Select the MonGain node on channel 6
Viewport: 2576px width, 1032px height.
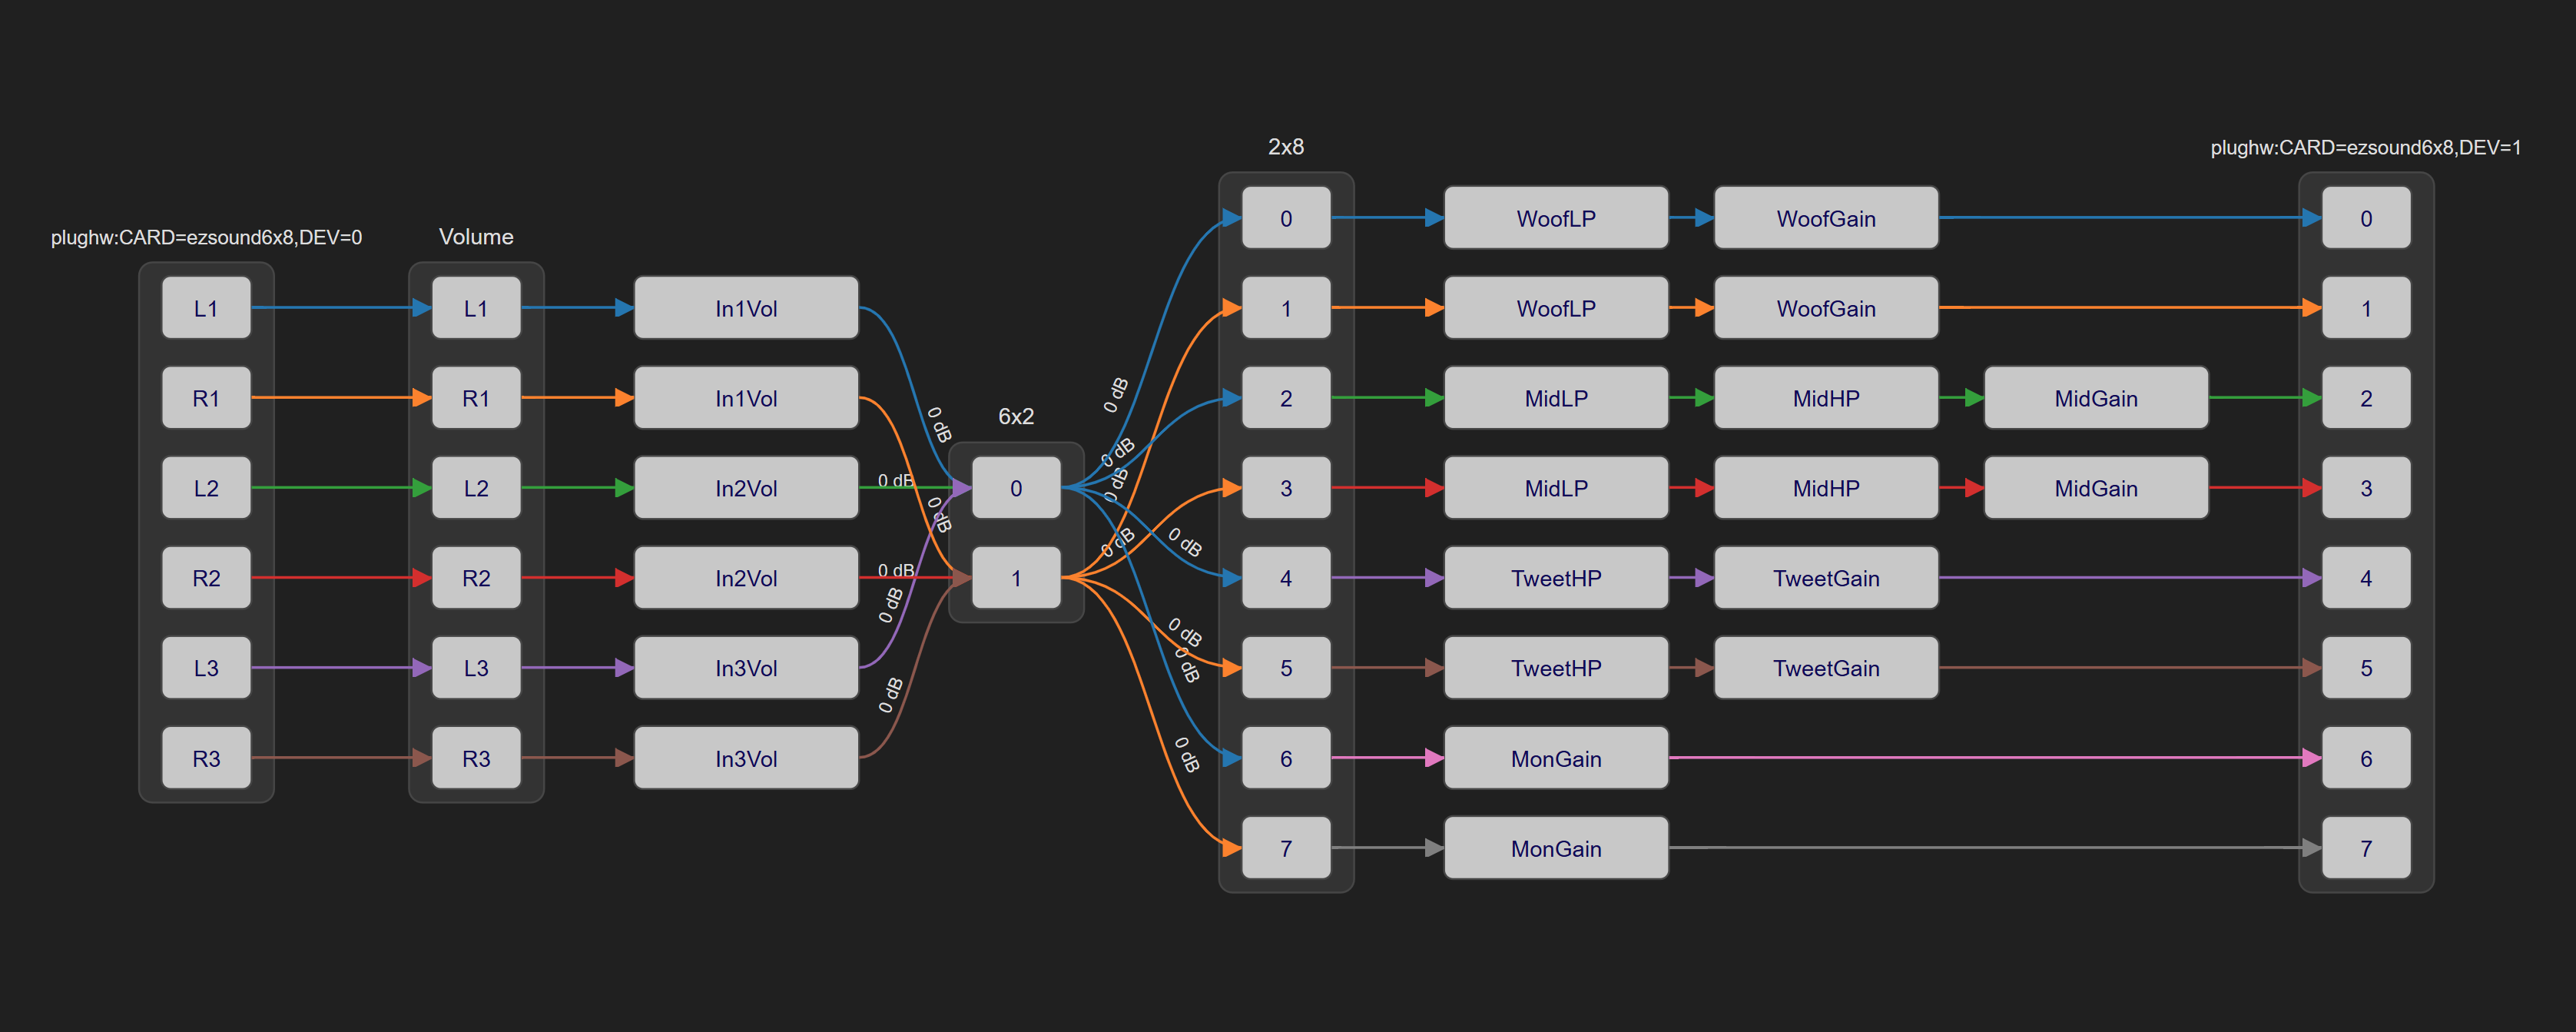pos(1555,758)
